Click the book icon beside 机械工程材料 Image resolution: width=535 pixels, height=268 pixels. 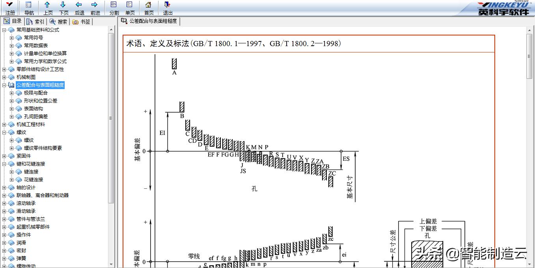click(11, 125)
